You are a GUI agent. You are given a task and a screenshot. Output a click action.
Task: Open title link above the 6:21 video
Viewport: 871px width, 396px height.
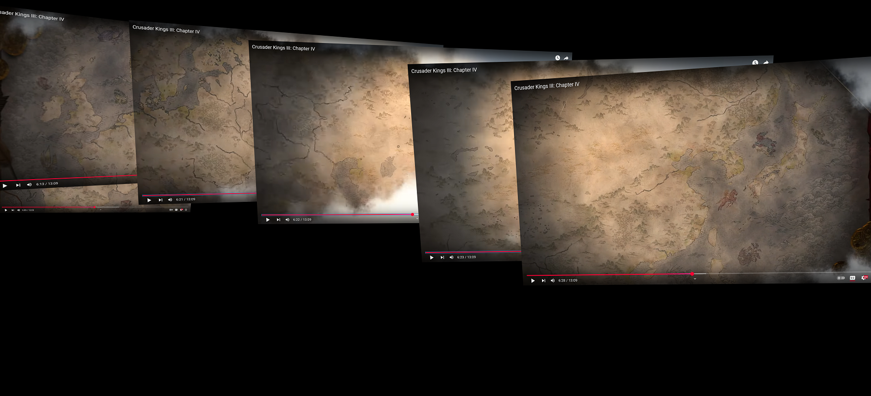point(166,29)
